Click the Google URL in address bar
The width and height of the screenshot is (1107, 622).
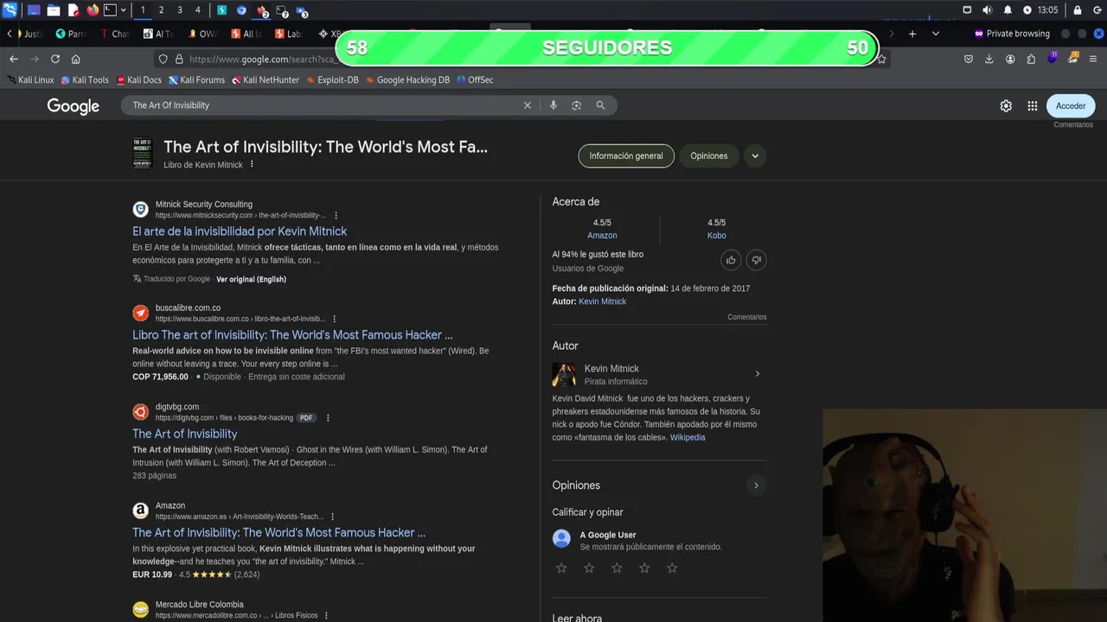tap(262, 60)
